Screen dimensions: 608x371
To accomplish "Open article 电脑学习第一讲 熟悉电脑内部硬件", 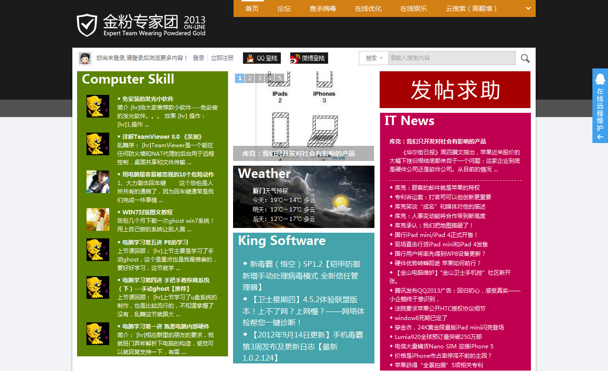I will pos(165,327).
